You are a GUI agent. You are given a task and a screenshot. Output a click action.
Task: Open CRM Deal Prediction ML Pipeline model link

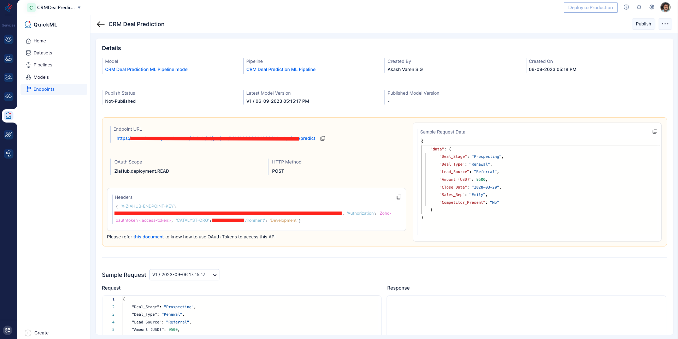[147, 70]
